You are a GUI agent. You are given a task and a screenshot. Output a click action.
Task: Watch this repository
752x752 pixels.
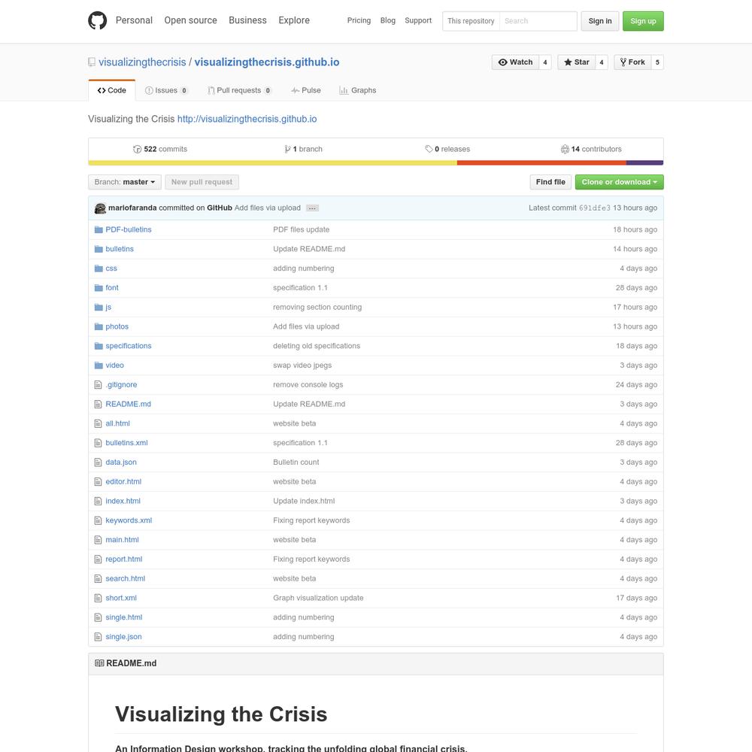[516, 62]
